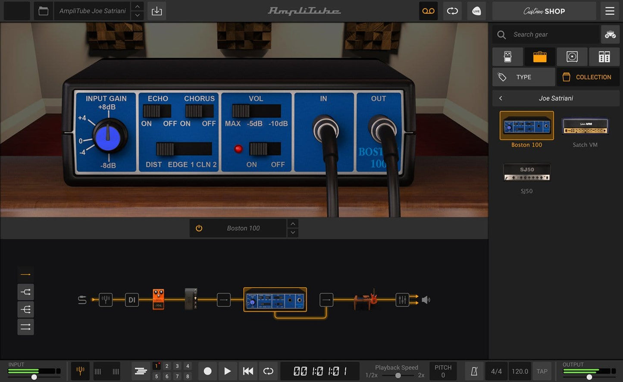623x382 pixels.
Task: Open the preset browser folder icon
Action: tap(43, 11)
